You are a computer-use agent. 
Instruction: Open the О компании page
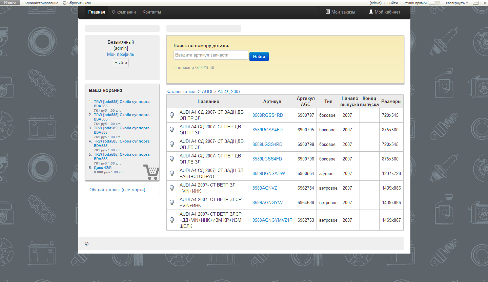(124, 12)
